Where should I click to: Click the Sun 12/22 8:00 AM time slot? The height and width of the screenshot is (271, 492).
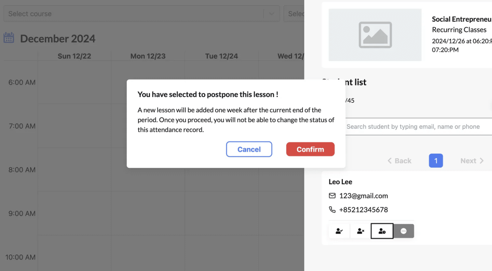[74, 170]
